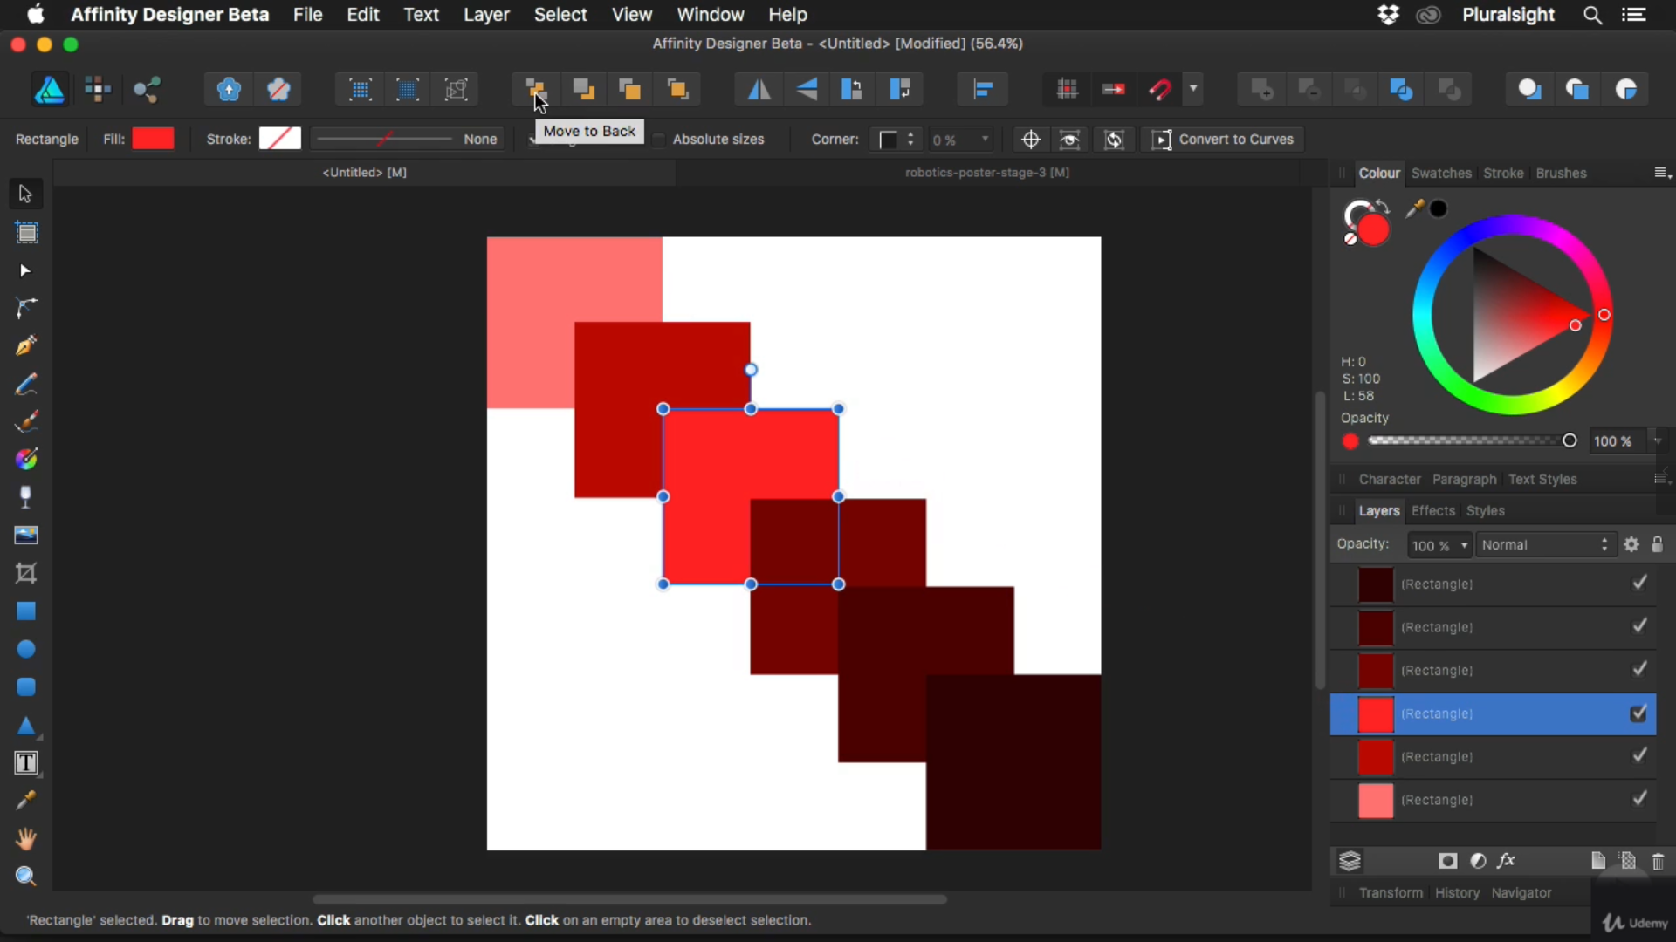The width and height of the screenshot is (1676, 942).
Task: Select the View hand tool
Action: point(26,839)
